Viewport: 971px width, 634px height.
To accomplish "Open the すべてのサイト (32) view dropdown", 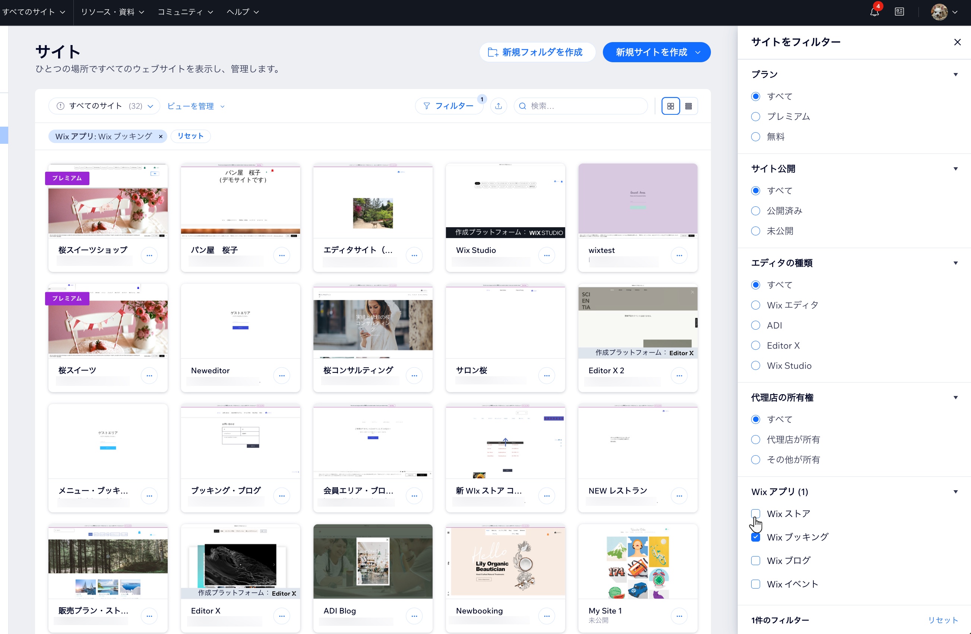I will [104, 106].
